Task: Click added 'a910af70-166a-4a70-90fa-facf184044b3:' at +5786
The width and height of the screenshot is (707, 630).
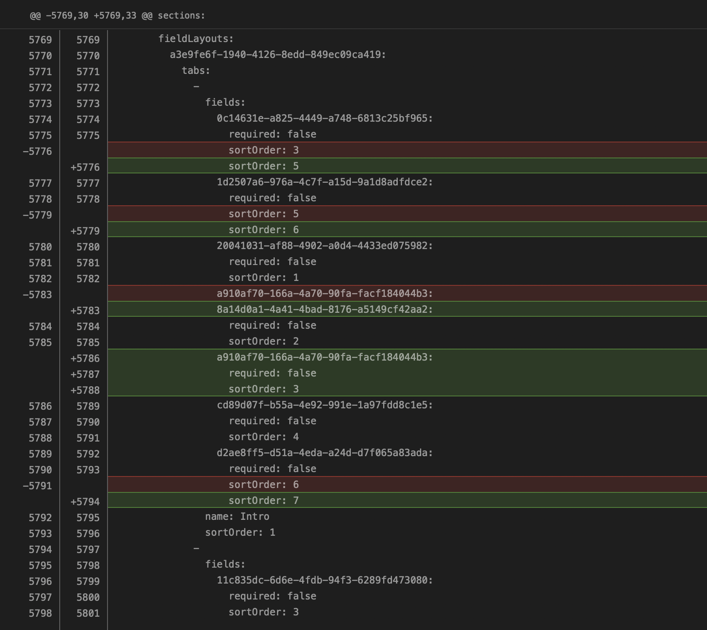Action: tap(325, 357)
